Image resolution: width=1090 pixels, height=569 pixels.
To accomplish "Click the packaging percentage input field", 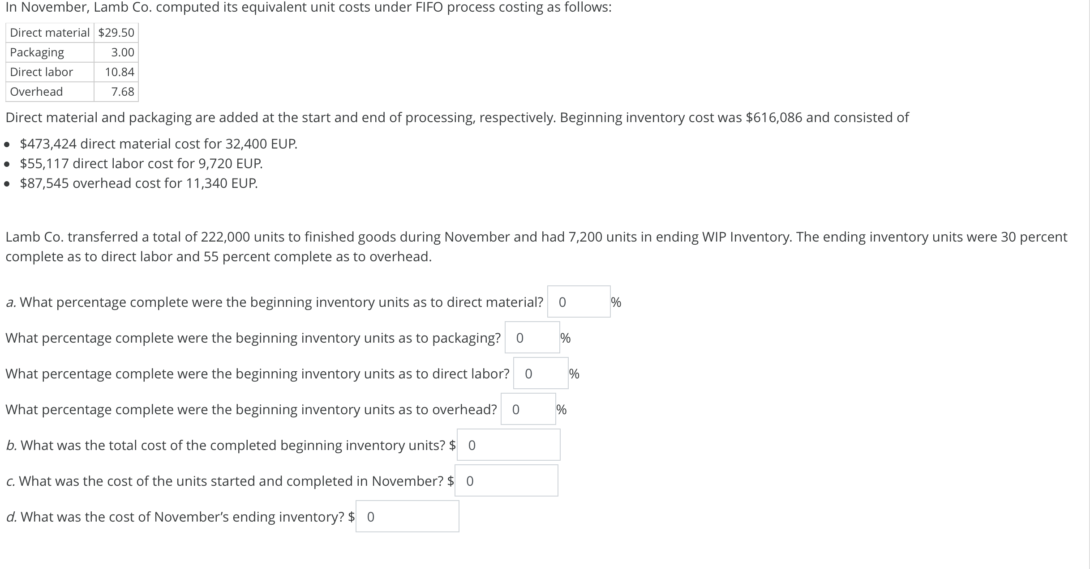I will [532, 338].
